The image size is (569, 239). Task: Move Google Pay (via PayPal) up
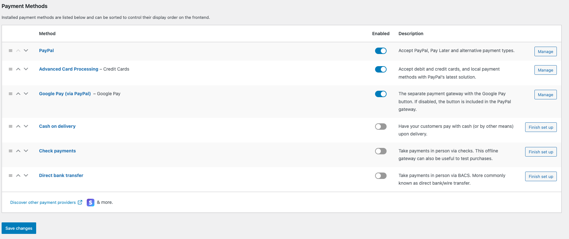[x=18, y=94]
